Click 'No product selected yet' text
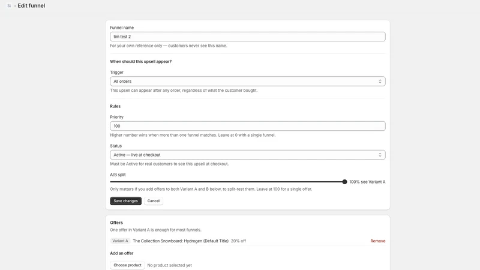This screenshot has width=480, height=270. pyautogui.click(x=170, y=265)
